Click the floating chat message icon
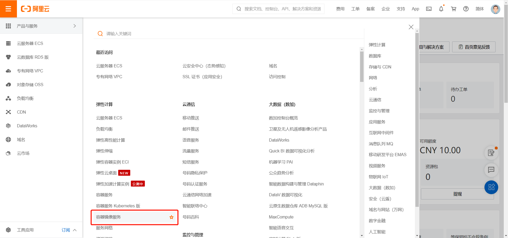508x238 pixels. (491, 170)
